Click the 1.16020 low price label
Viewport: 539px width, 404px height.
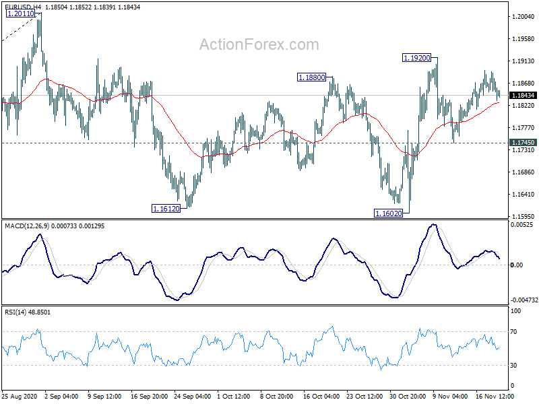click(x=389, y=213)
